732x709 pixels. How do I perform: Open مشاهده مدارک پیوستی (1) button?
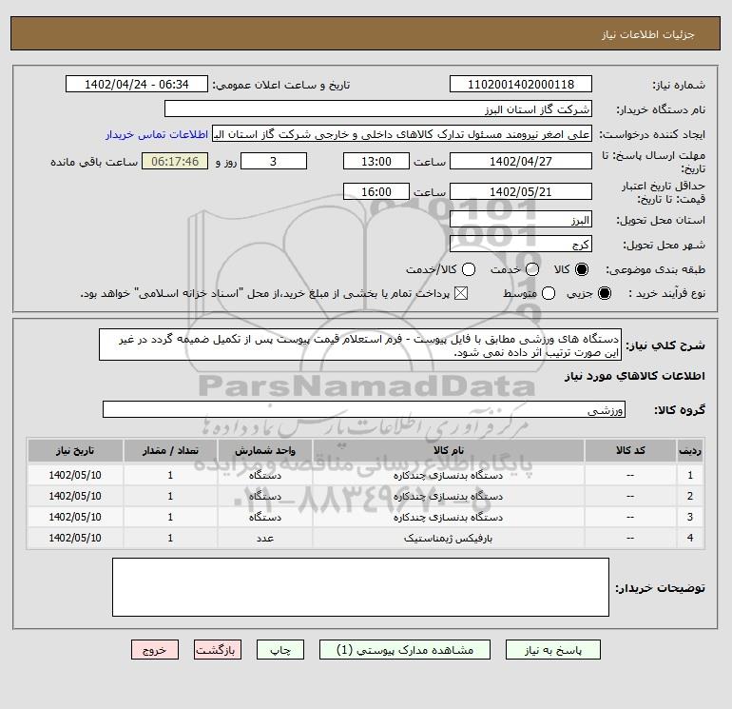405,650
